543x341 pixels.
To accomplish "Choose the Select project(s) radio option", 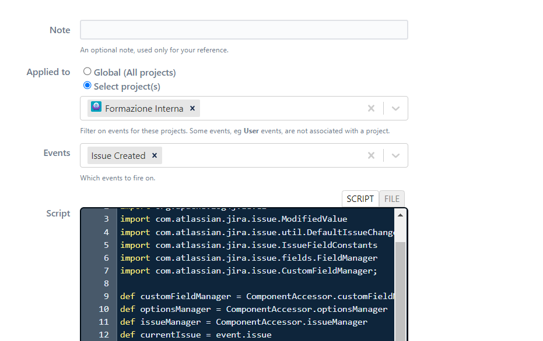I will 87,86.
